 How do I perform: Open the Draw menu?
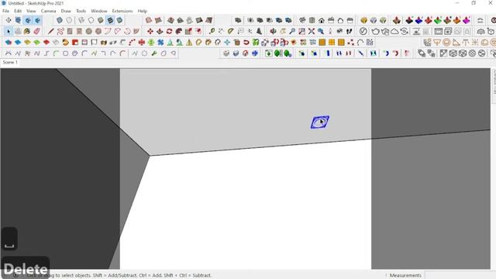(x=66, y=11)
